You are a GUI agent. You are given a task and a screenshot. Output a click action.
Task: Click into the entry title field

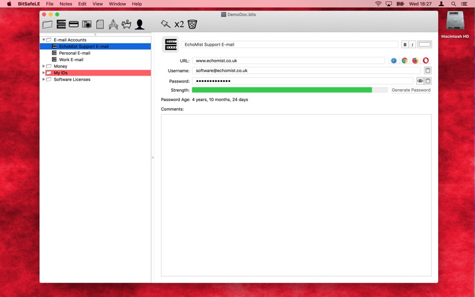(289, 45)
